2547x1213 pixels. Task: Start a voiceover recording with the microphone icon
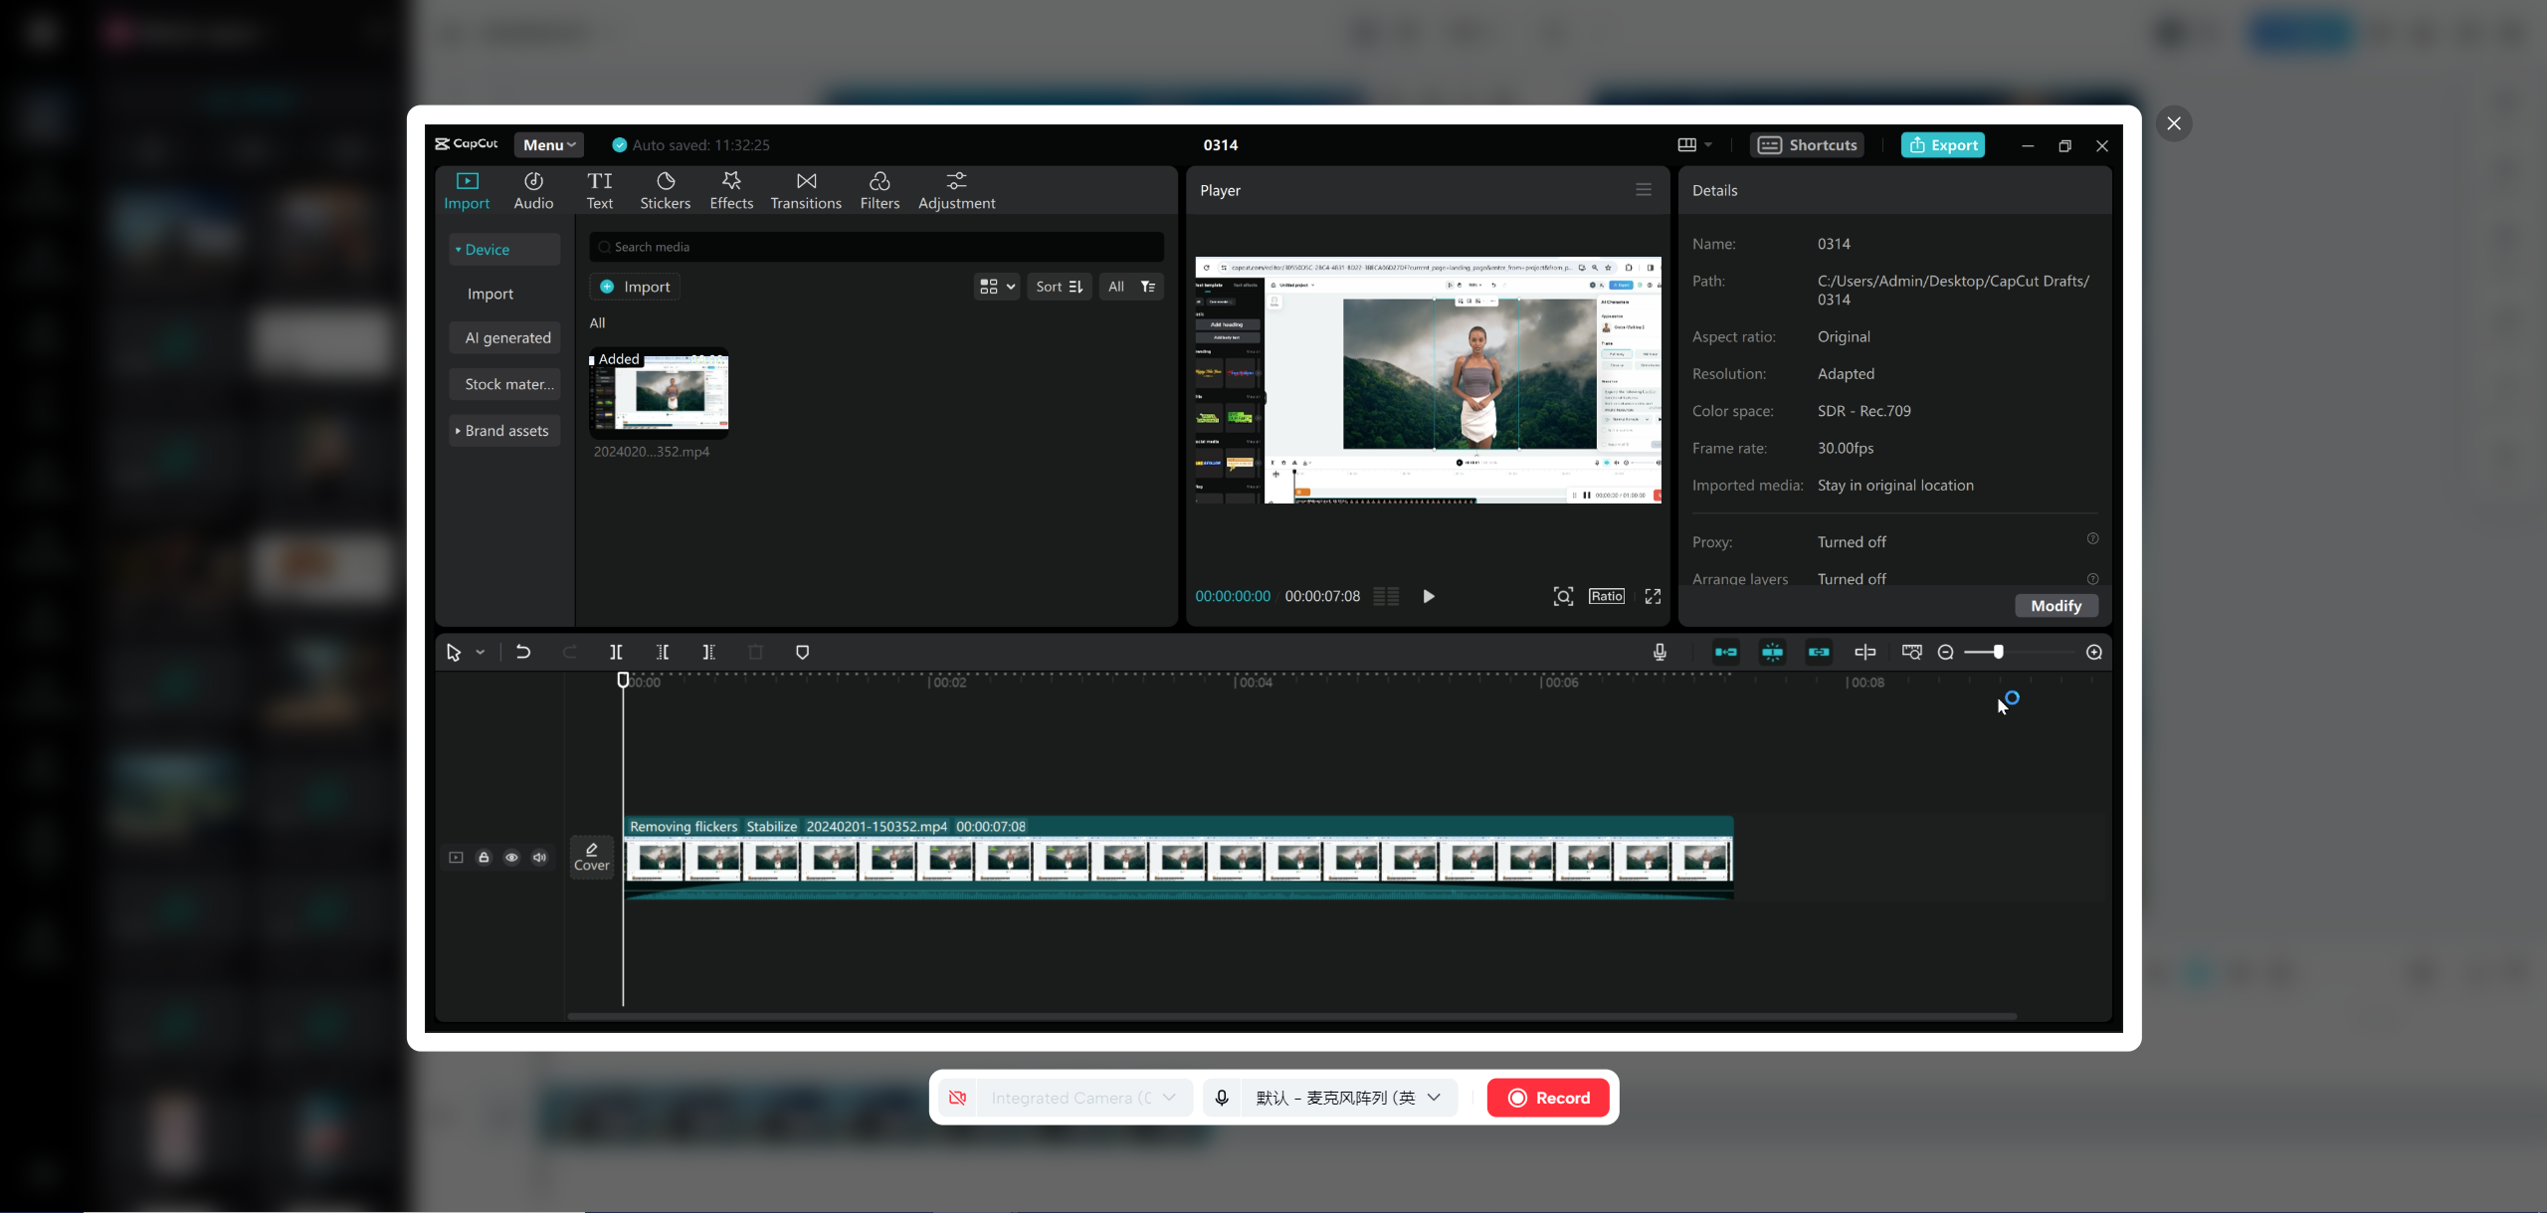[x=1659, y=652]
